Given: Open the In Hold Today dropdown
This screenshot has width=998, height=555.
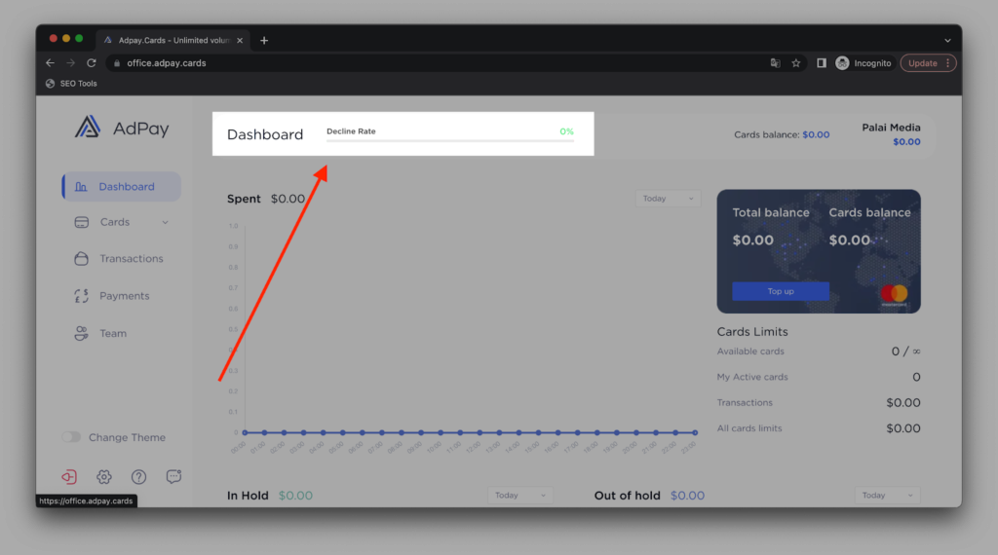Looking at the screenshot, I should pyautogui.click(x=519, y=496).
